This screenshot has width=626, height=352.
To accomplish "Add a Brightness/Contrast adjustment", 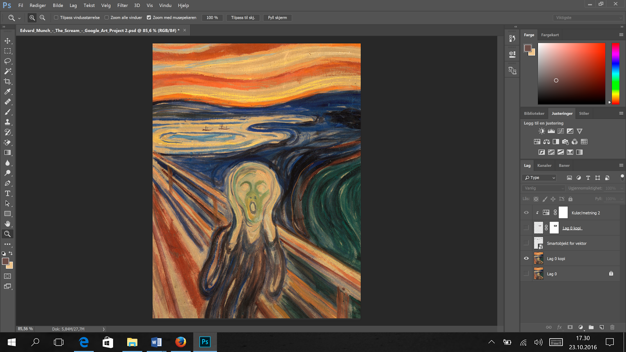I will pyautogui.click(x=541, y=131).
